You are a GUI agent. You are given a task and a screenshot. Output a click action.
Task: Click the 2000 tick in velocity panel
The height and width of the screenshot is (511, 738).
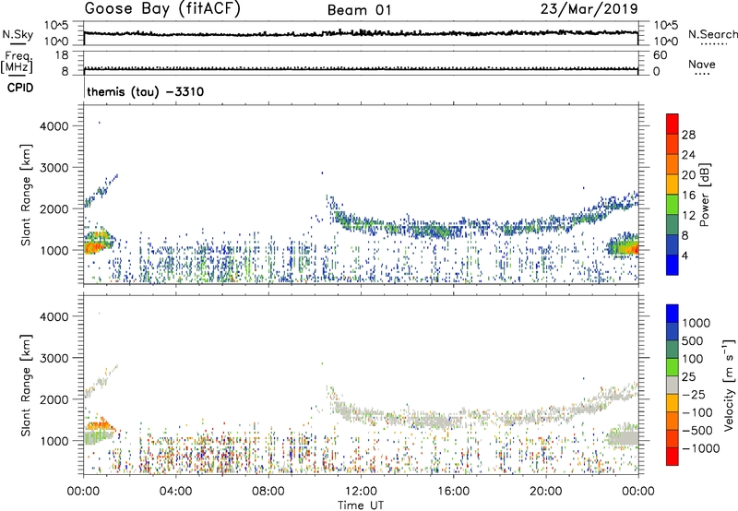pos(54,399)
